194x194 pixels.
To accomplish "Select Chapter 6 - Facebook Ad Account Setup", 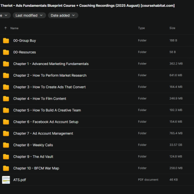I will [46, 122].
